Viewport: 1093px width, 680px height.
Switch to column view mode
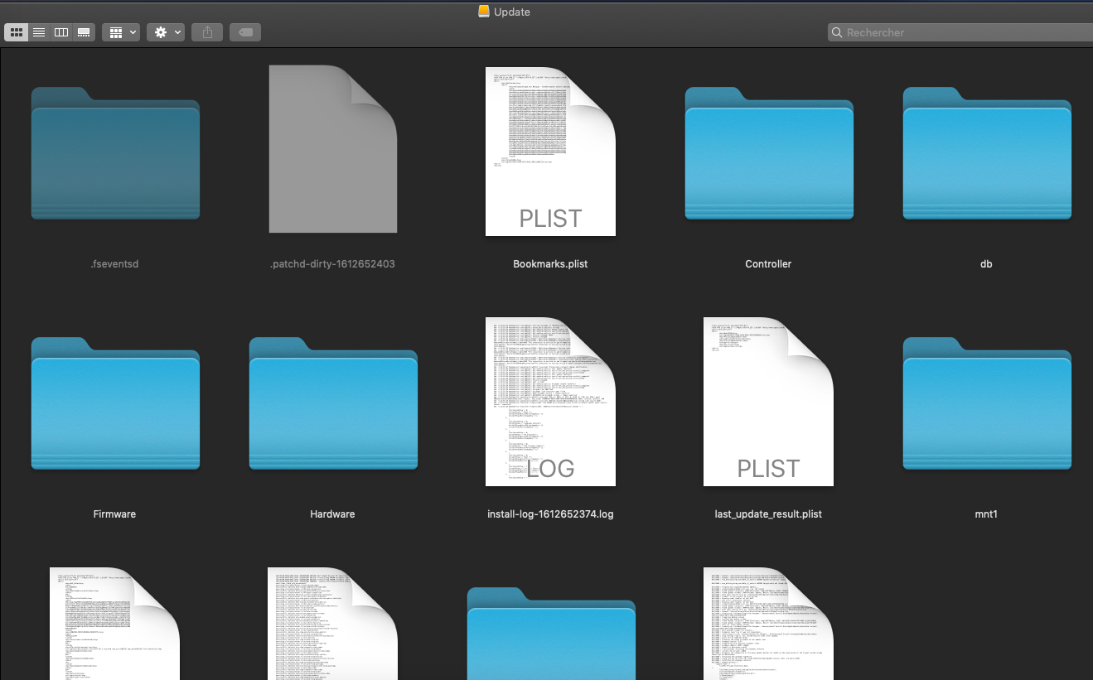click(61, 32)
